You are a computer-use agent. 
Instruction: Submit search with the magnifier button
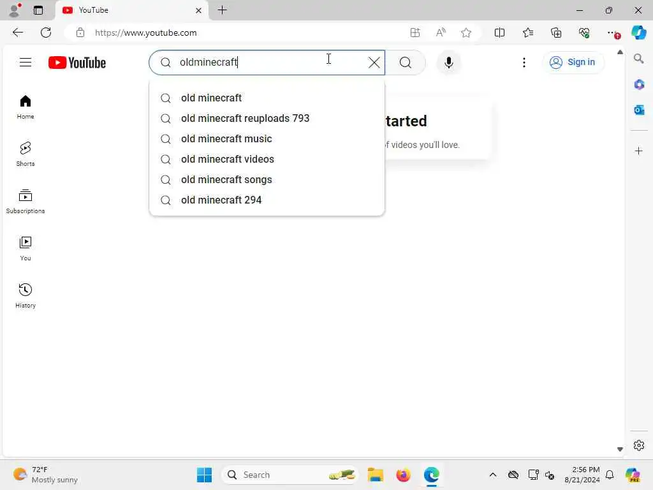(405, 63)
